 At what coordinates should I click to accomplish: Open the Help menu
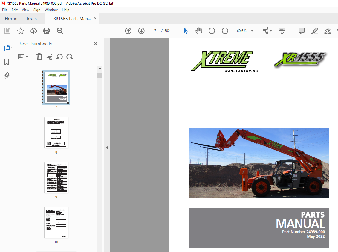(65, 10)
